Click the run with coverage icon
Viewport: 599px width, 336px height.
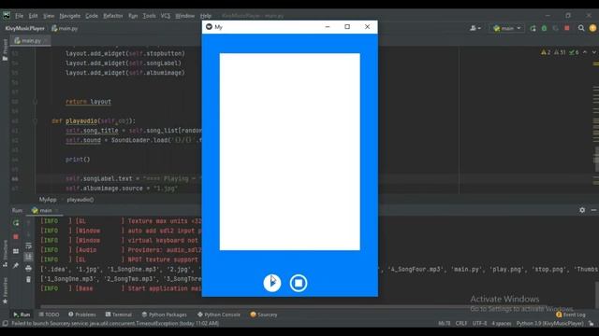555,28
